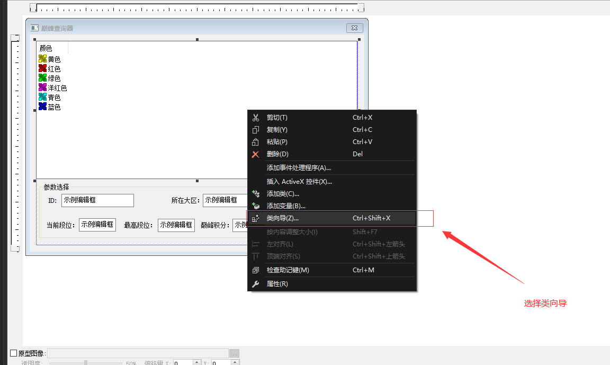This screenshot has height=365, width=610.
Task: Click the Paste icon beside 粘贴(P)
Action: coord(256,141)
